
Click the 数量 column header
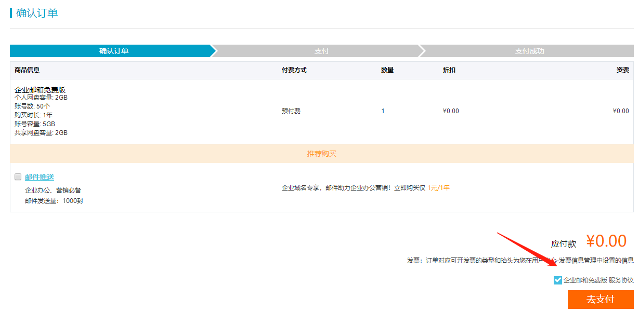tap(387, 70)
